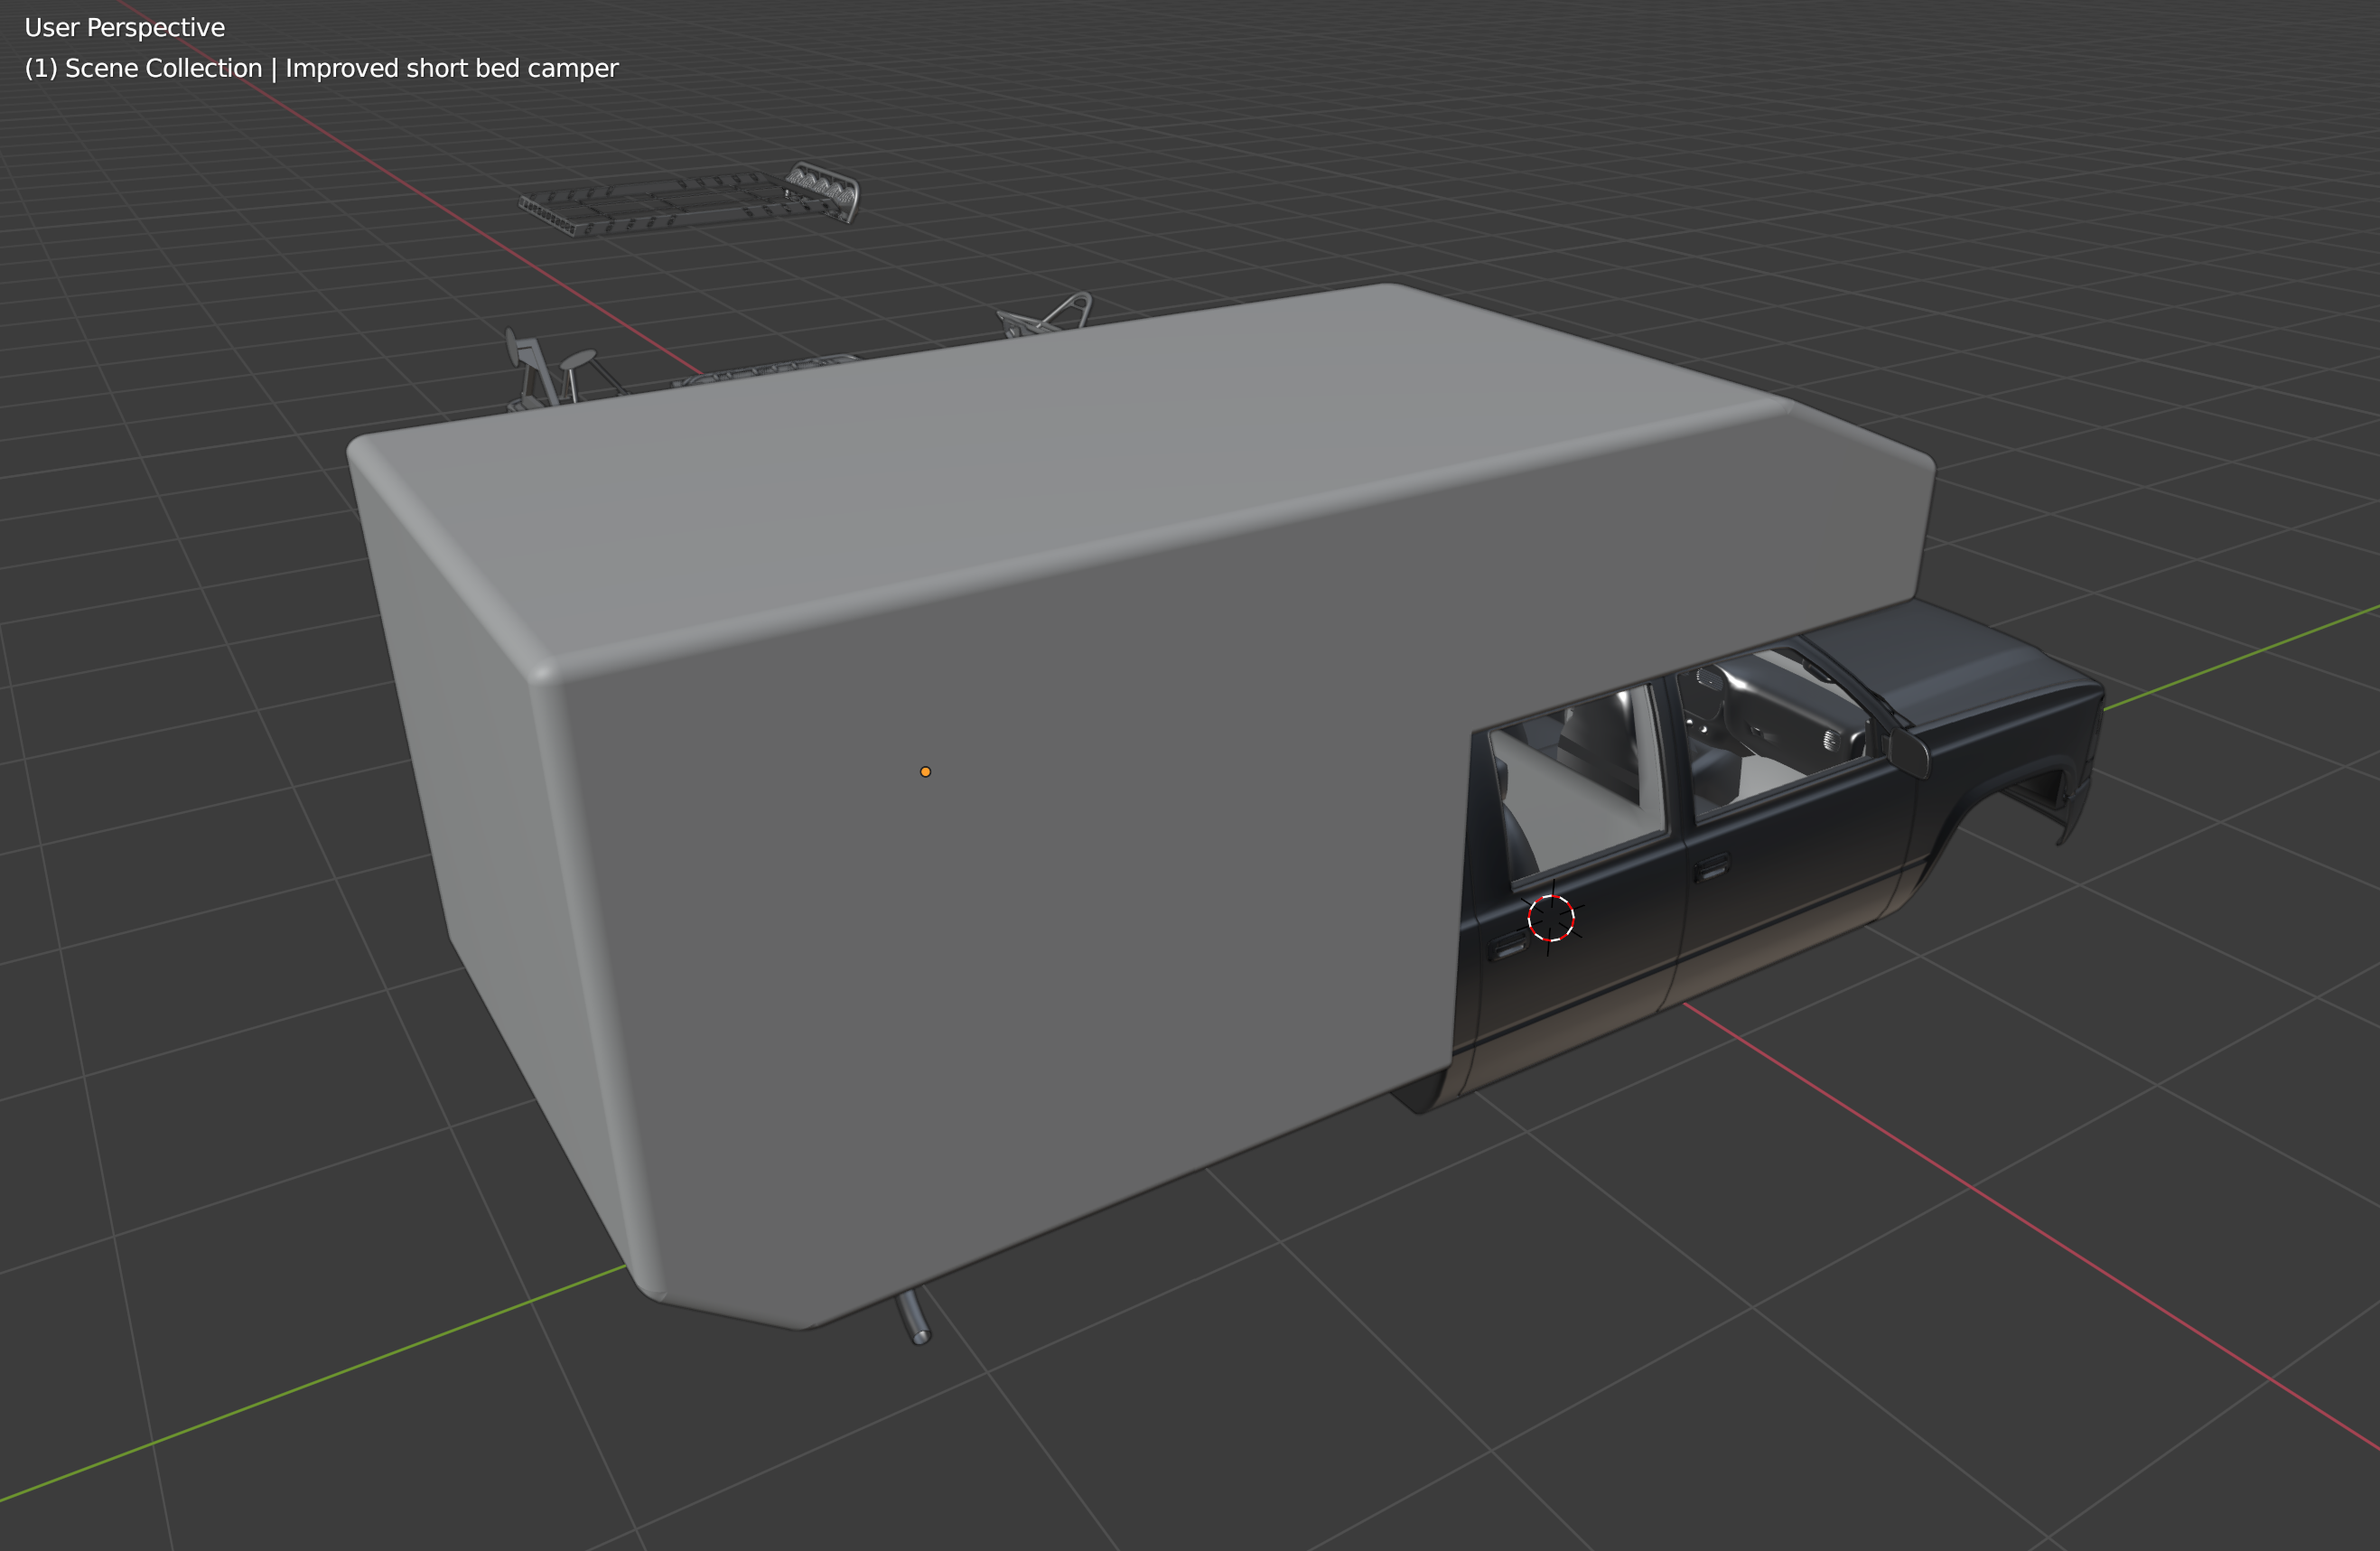Click the jack leg below the camper
Viewport: 2380px width, 1551px height.
(x=914, y=1317)
